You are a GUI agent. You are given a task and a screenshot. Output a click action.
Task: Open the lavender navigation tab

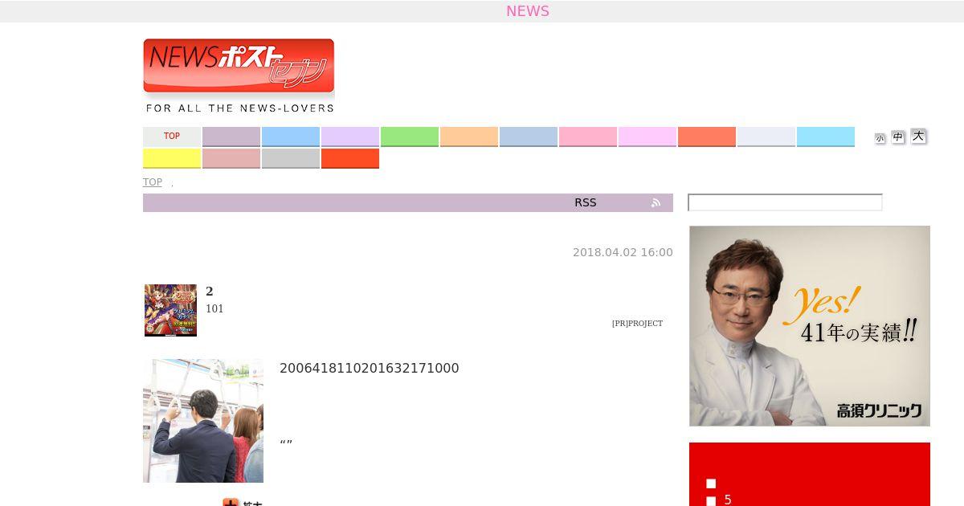(x=350, y=137)
